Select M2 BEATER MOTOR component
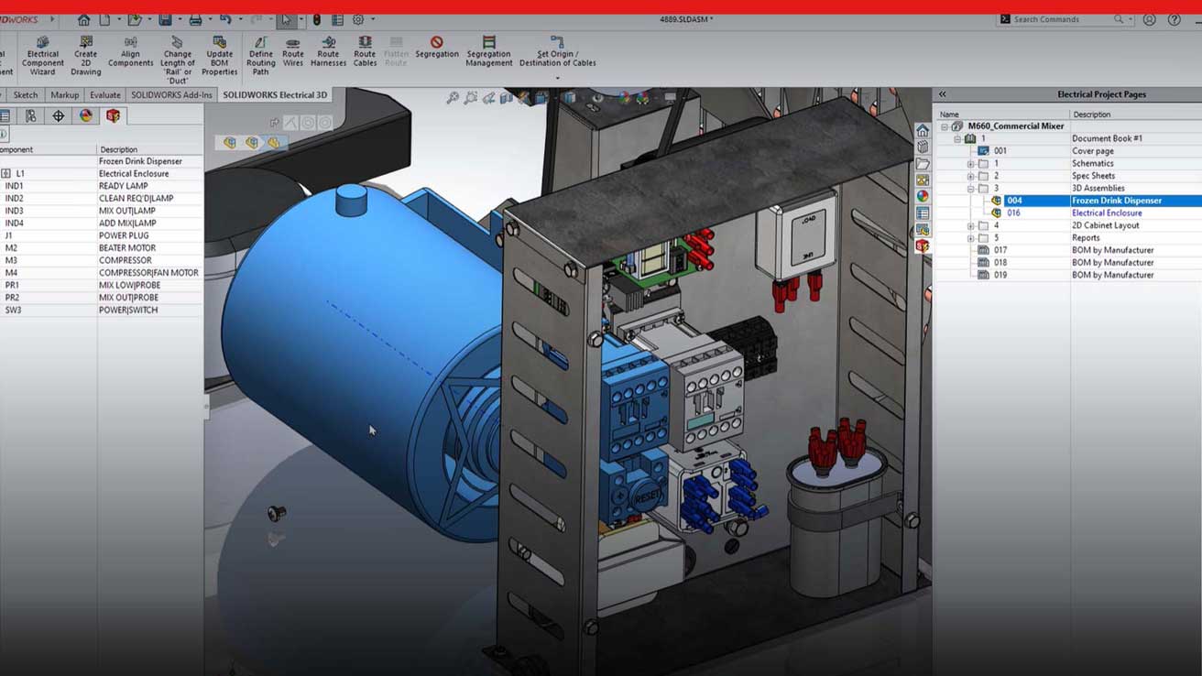 tap(101, 248)
